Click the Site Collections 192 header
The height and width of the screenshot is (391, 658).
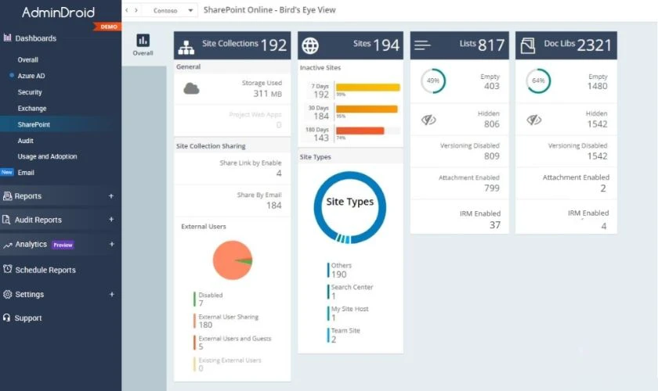pos(232,45)
